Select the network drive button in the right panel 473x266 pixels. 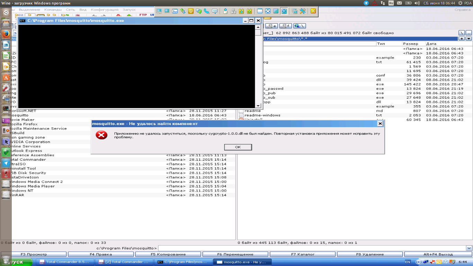click(x=299, y=26)
